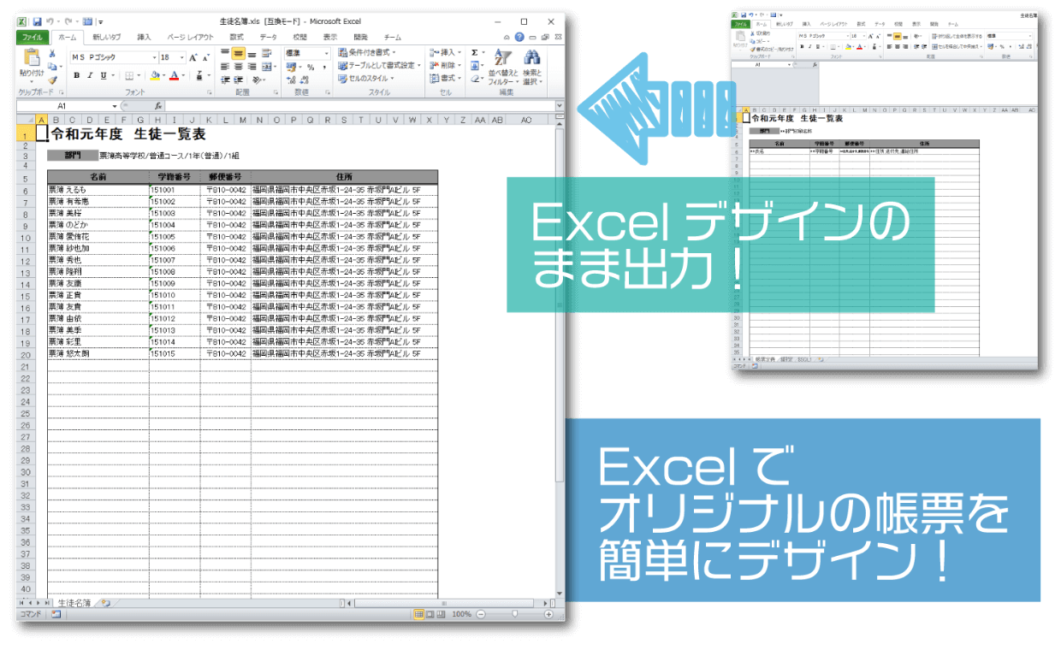Click the increase decimal icon in main window
Screen dimensions: 1061x650
tap(292, 80)
